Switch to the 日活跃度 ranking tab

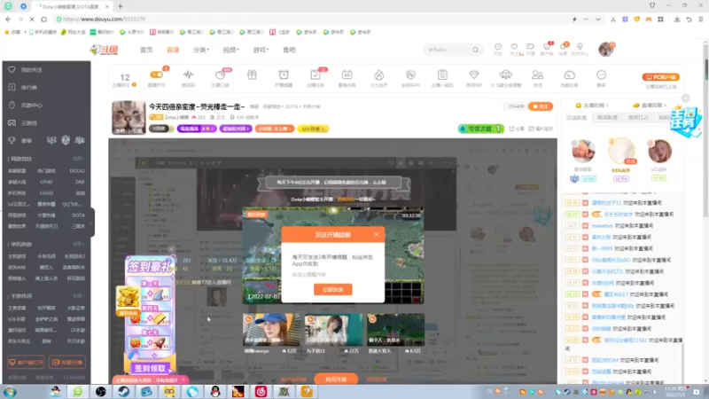(x=577, y=118)
